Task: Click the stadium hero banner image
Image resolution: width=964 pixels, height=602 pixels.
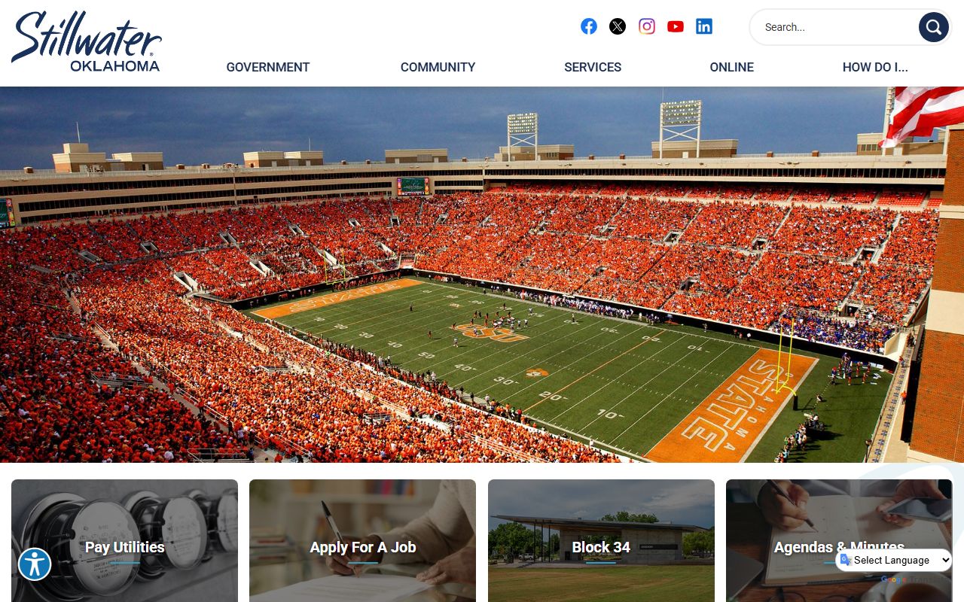Action: click(482, 275)
